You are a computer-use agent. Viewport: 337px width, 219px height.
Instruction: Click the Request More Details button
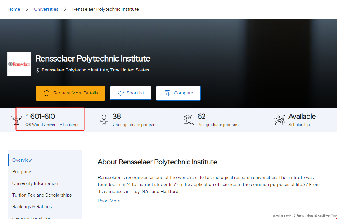pos(70,93)
